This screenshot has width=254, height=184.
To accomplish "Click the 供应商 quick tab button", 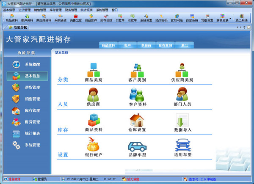I will click(x=146, y=45).
